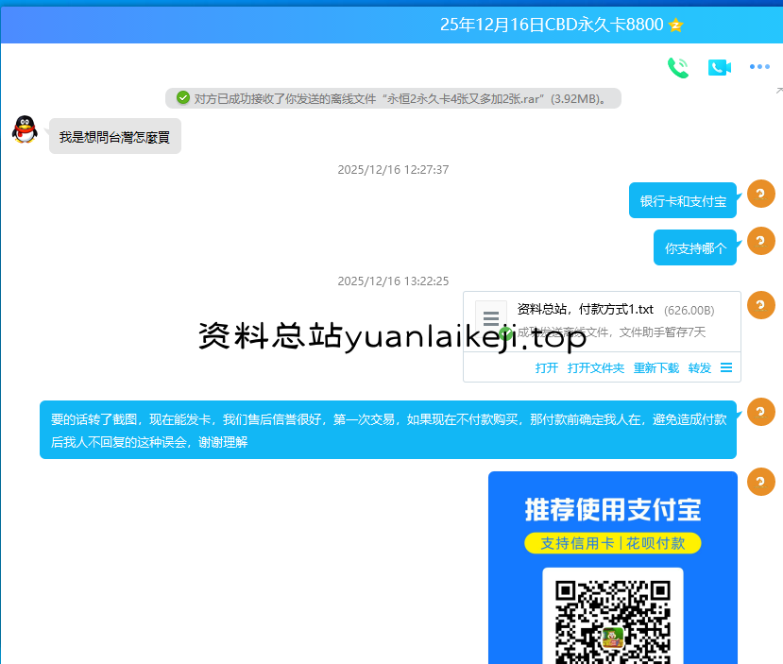This screenshot has width=783, height=664.
Task: Click the orange arrow beside the 你支持哪个 message
Action: point(760,241)
